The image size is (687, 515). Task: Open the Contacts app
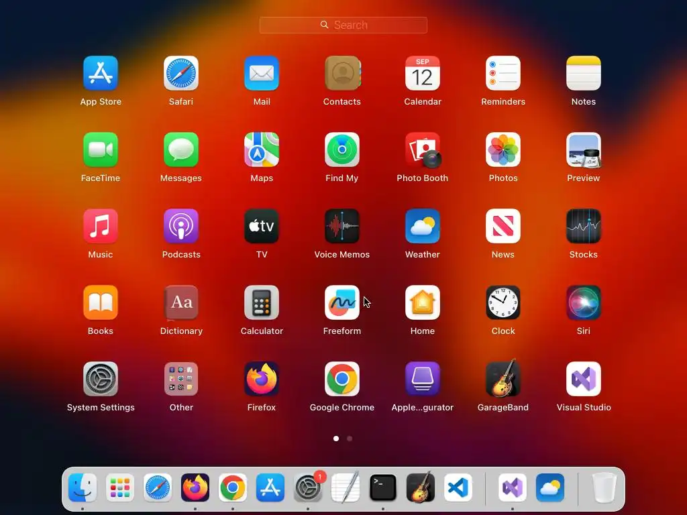[x=342, y=73]
